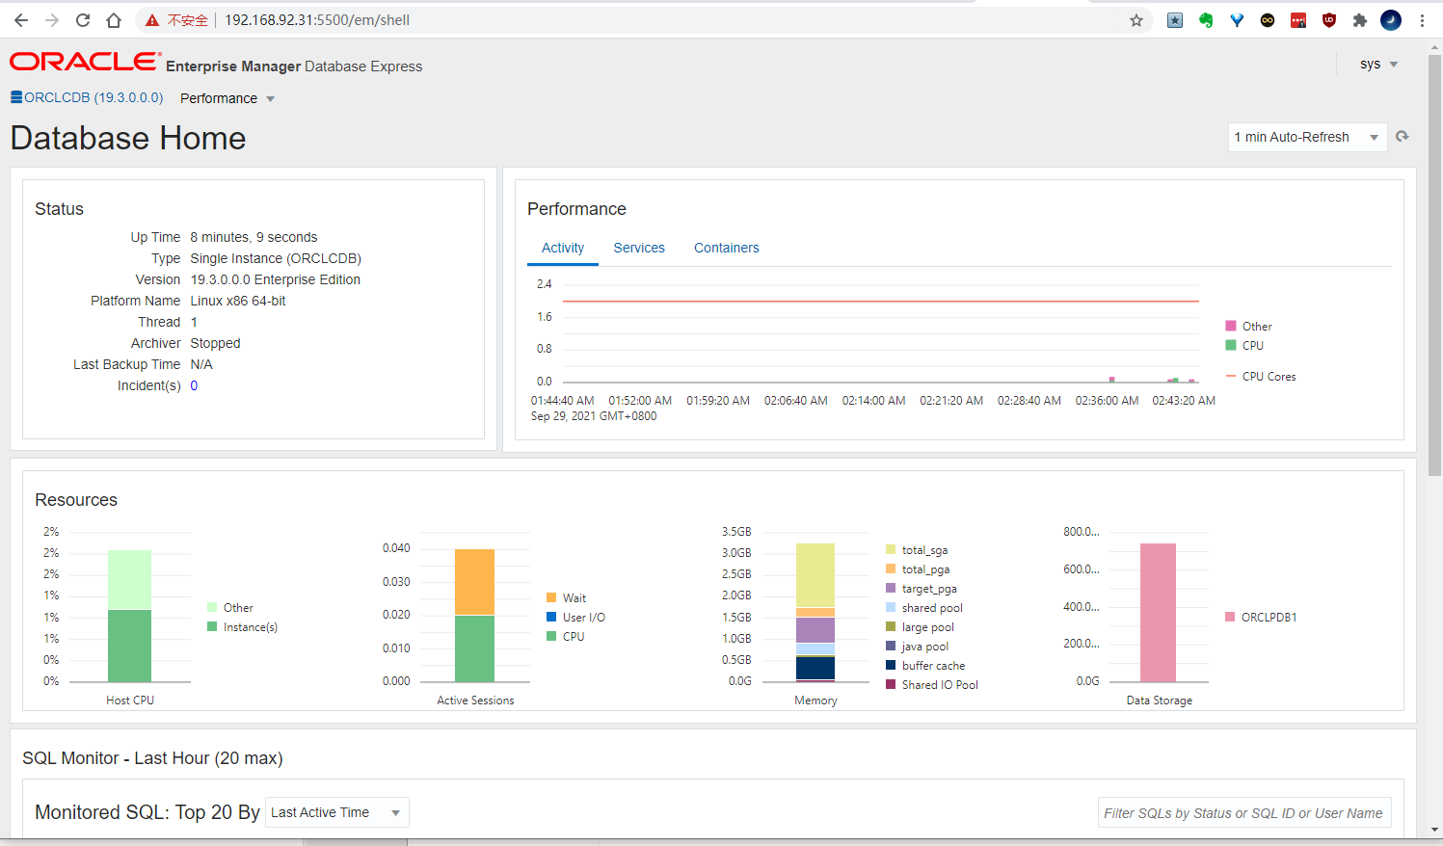Open the Evernote elephant extension
Image resolution: width=1443 pixels, height=846 pixels.
pos(1206,20)
